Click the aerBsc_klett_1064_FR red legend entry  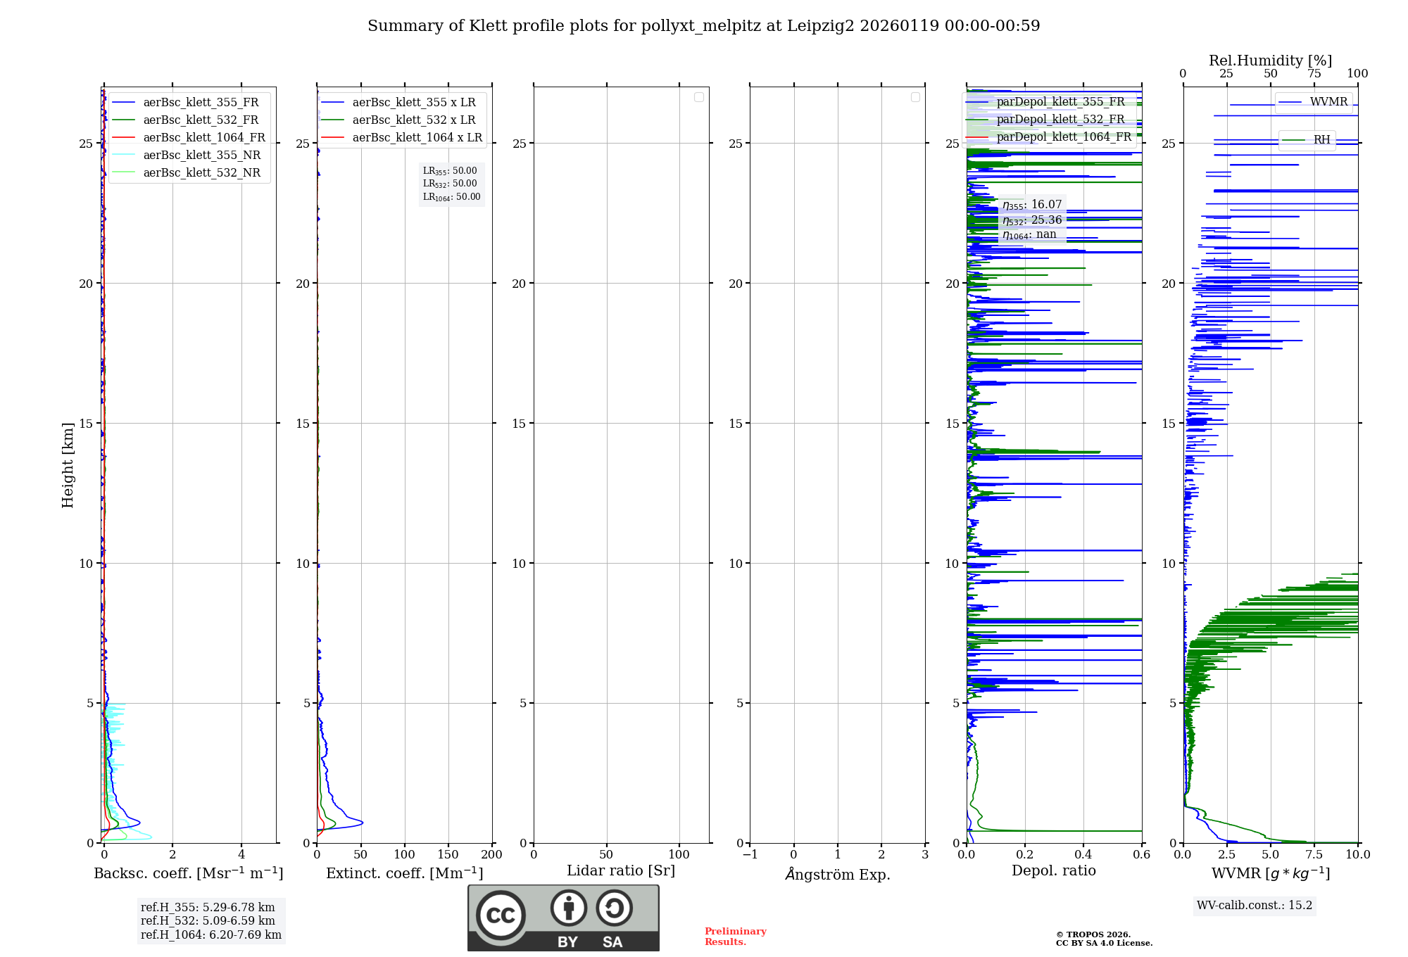click(x=203, y=138)
